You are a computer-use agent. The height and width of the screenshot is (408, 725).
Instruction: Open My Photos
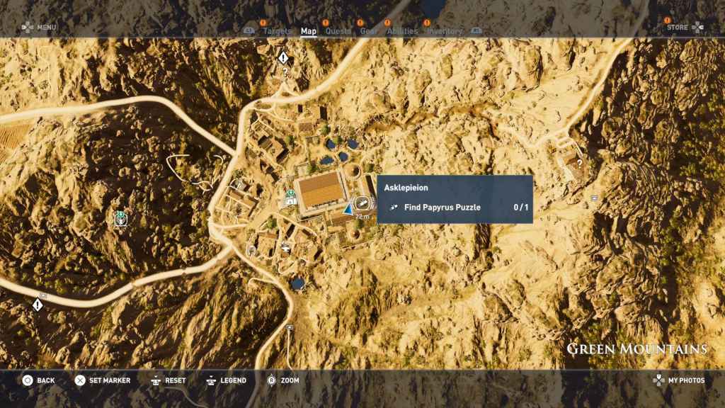(x=678, y=380)
